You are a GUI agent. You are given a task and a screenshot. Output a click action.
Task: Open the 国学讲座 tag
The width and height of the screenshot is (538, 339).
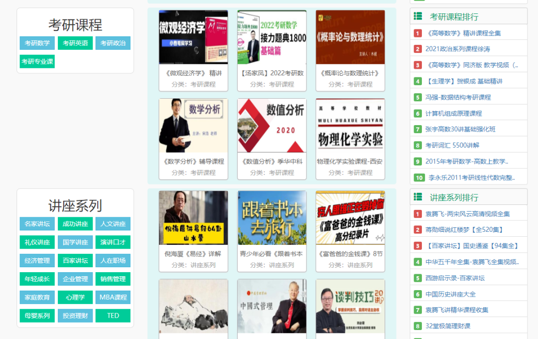[x=75, y=242]
